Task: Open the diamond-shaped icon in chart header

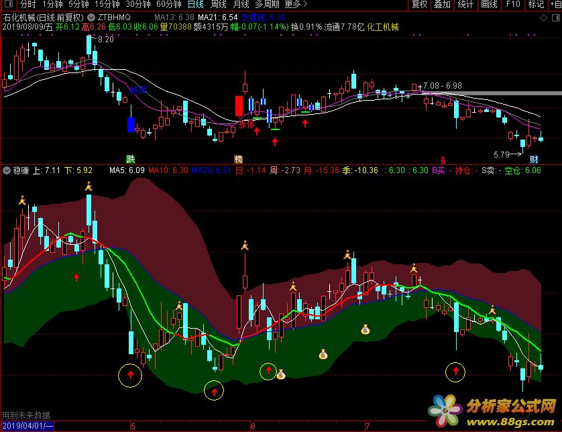Action: pyautogui.click(x=543, y=17)
